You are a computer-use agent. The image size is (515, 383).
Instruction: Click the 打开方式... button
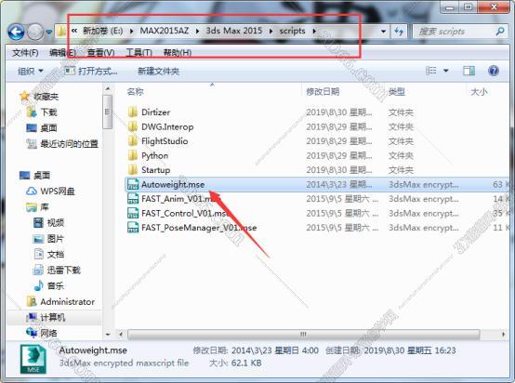(91, 71)
